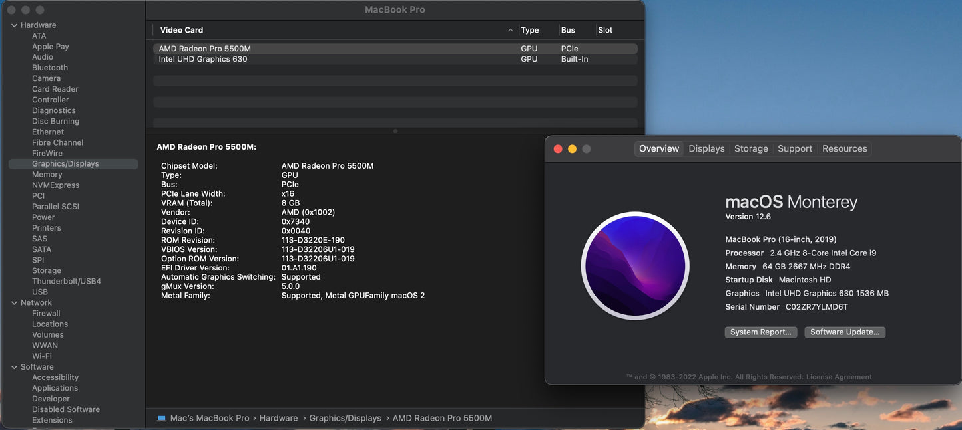This screenshot has height=430, width=962.
Task: Collapse the Software section
Action: [13, 366]
